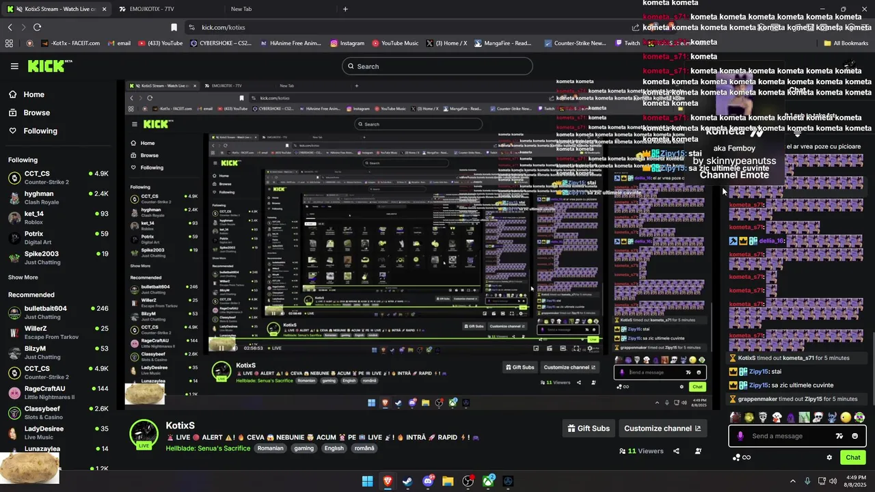Select the KotixS Stream browser tab
875x492 pixels.
coord(55,9)
